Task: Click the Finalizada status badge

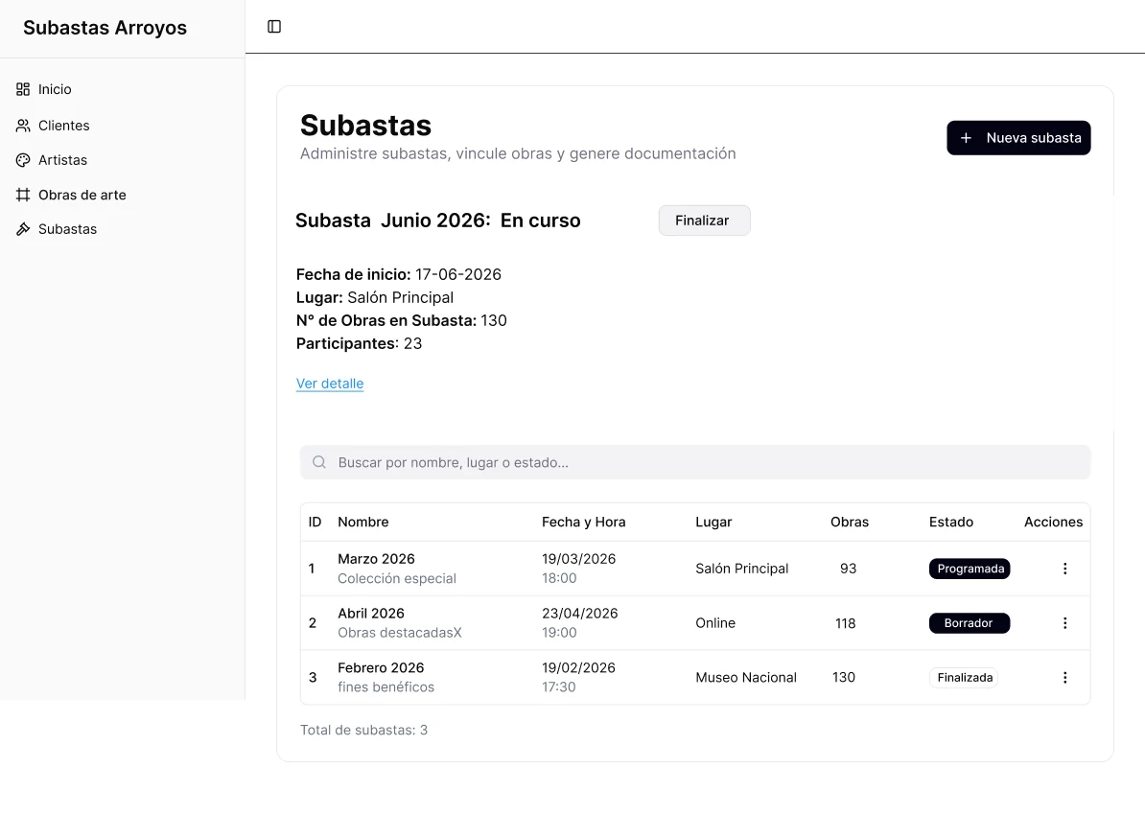Action: 964,678
